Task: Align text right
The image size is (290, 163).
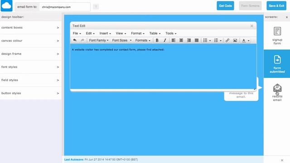Action: [189, 40]
